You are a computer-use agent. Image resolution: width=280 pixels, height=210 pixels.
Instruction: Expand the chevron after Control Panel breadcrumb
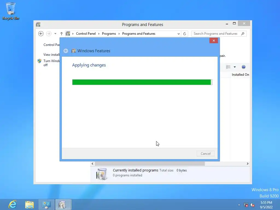99,34
